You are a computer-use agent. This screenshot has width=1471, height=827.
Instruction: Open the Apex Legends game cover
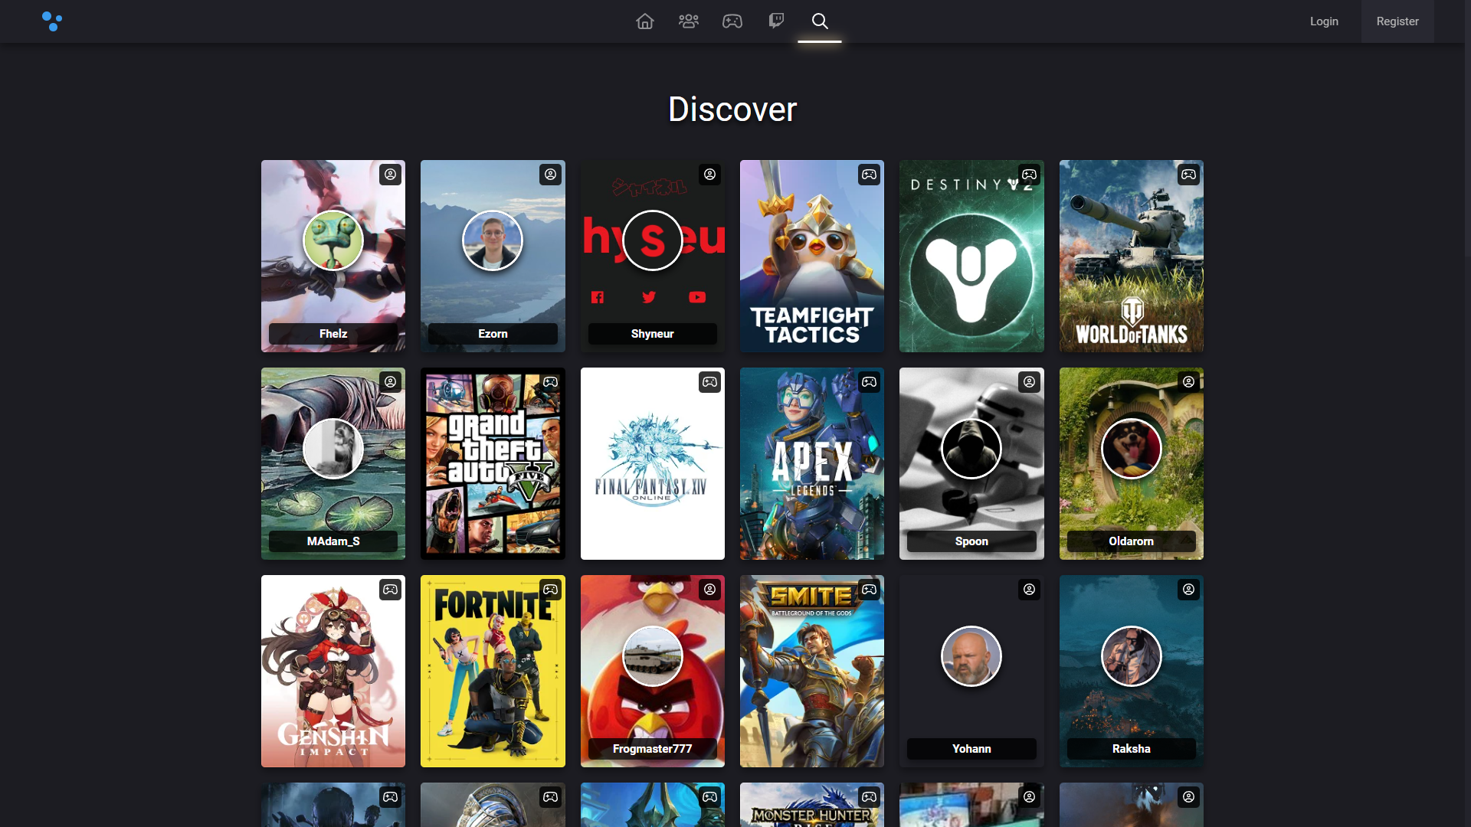tap(812, 463)
